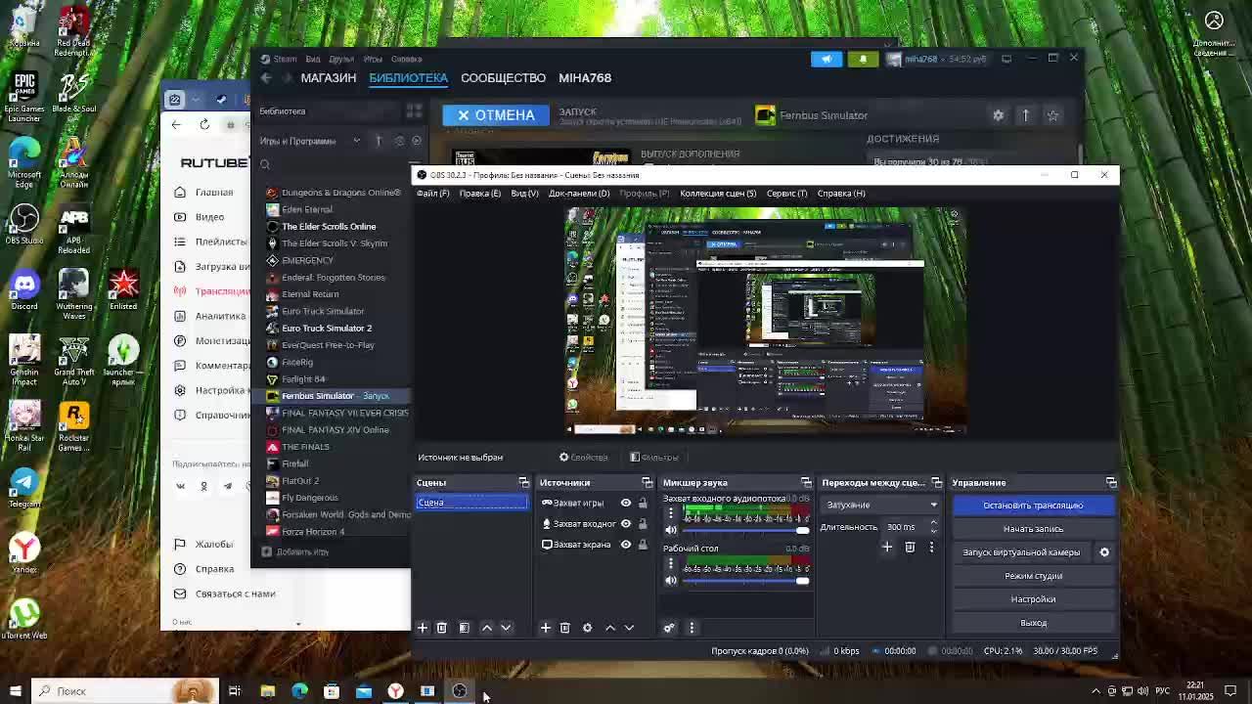Open Коллекция сцен menu in OBS

[x=718, y=194]
